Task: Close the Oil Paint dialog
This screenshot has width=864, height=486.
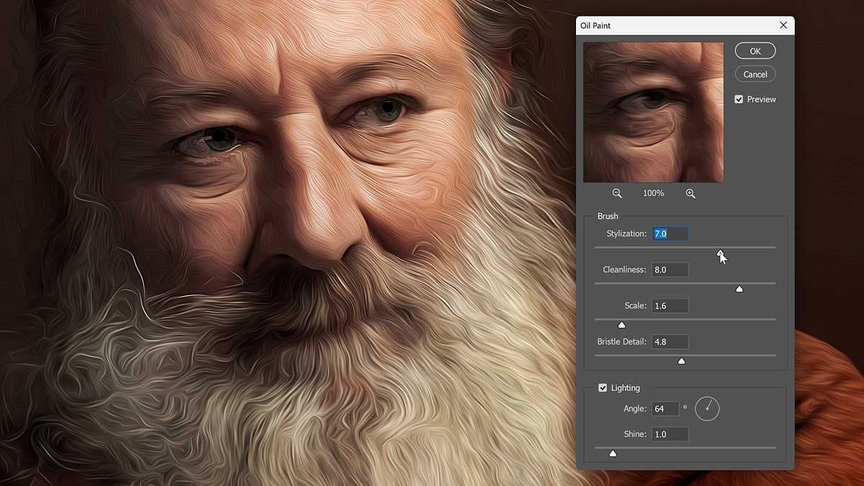Action: point(783,25)
